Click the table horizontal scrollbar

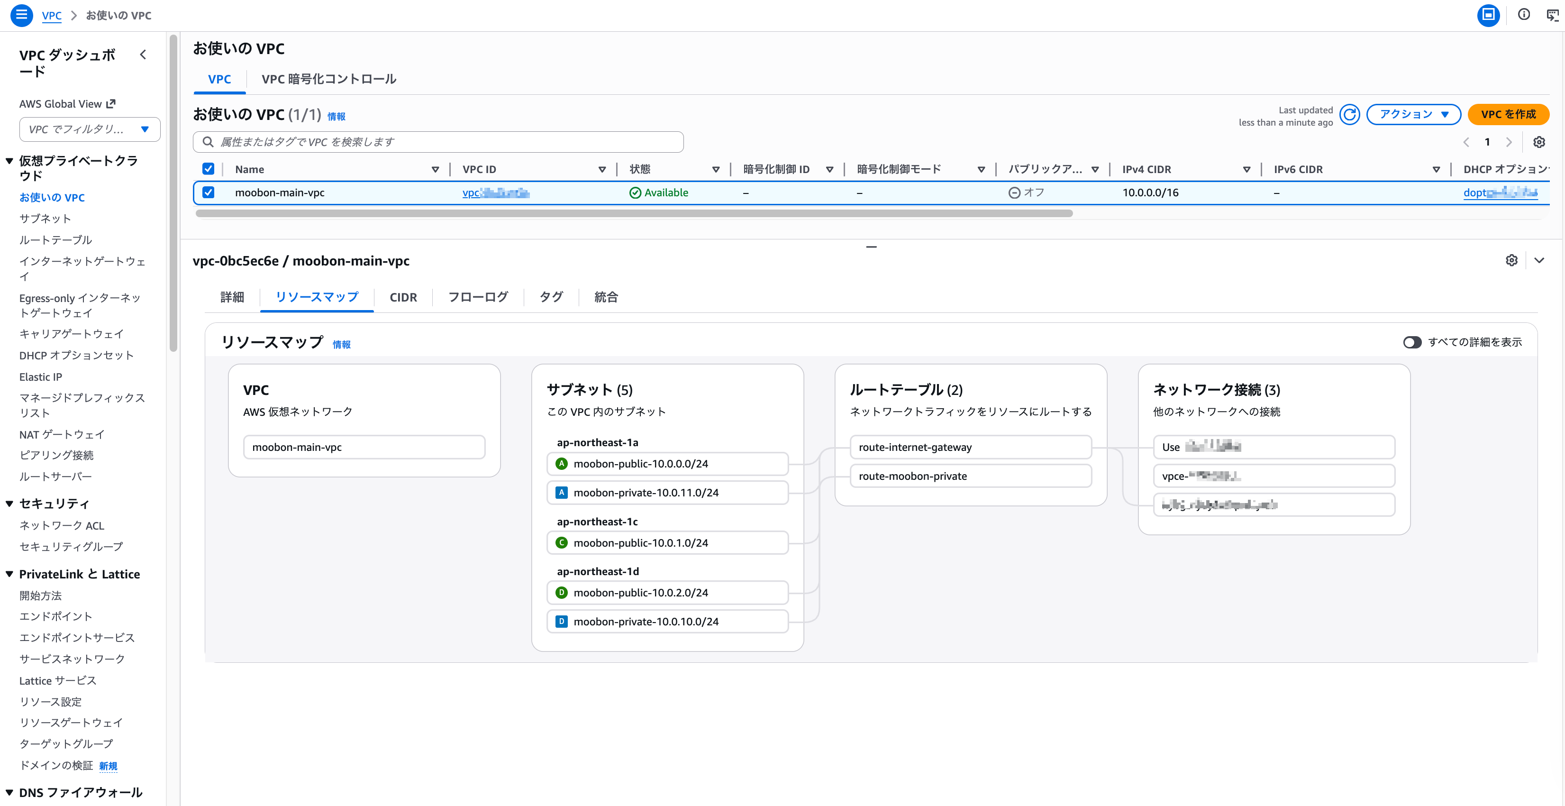[x=634, y=213]
